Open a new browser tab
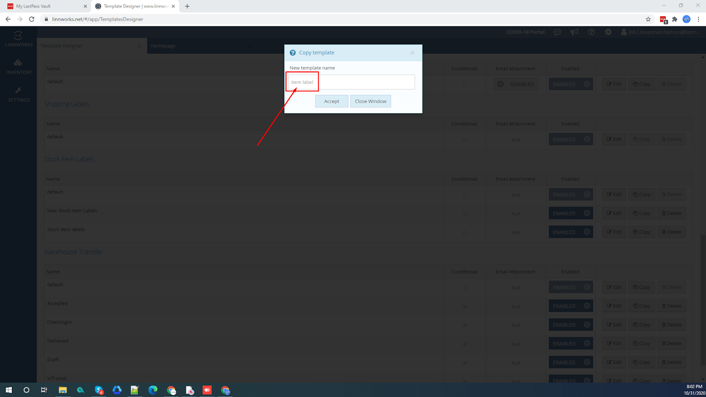 click(187, 6)
